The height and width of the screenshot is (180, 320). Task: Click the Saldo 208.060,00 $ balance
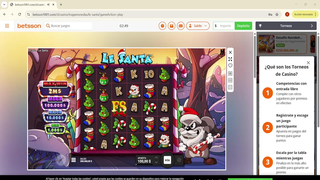coord(86,160)
